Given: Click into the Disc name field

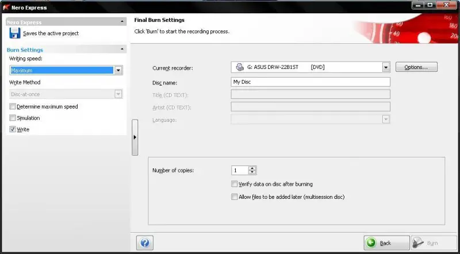Looking at the screenshot, I should click(x=310, y=82).
